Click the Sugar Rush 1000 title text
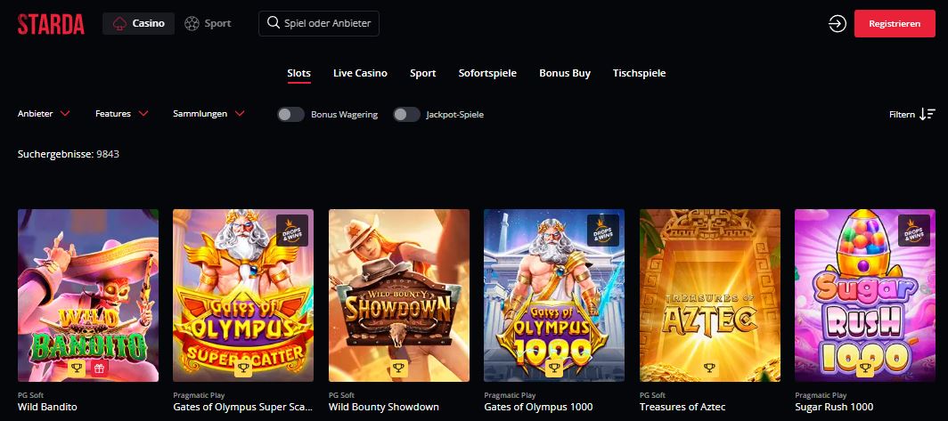948x421 pixels. click(x=834, y=407)
